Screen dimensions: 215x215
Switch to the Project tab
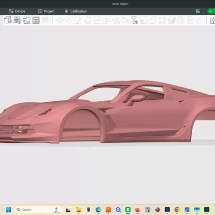(46, 11)
